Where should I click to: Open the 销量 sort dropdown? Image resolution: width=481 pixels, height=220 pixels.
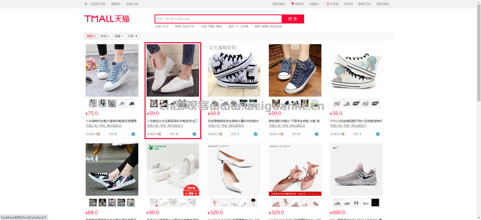coord(119,36)
